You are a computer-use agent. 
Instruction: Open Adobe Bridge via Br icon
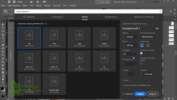pos(9,2)
